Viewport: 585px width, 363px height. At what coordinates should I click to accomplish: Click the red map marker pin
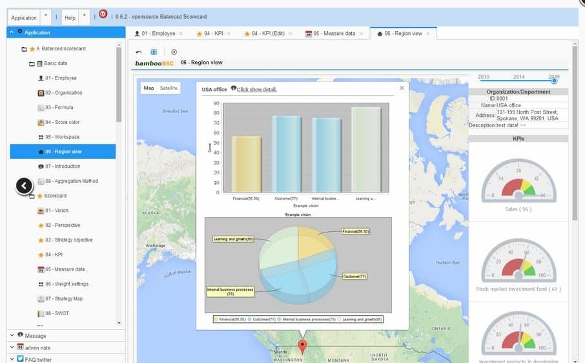coord(302,347)
